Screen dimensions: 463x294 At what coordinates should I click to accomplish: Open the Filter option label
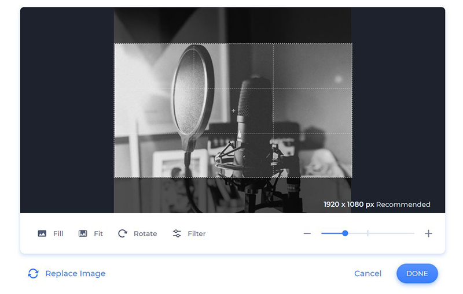tap(197, 233)
